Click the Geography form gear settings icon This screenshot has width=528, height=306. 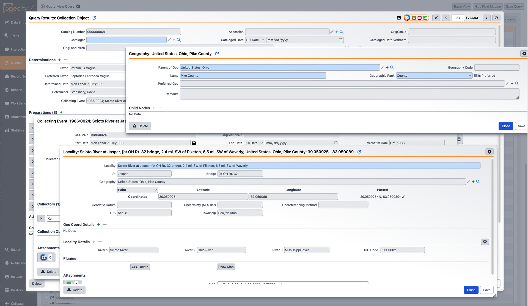click(x=524, y=54)
